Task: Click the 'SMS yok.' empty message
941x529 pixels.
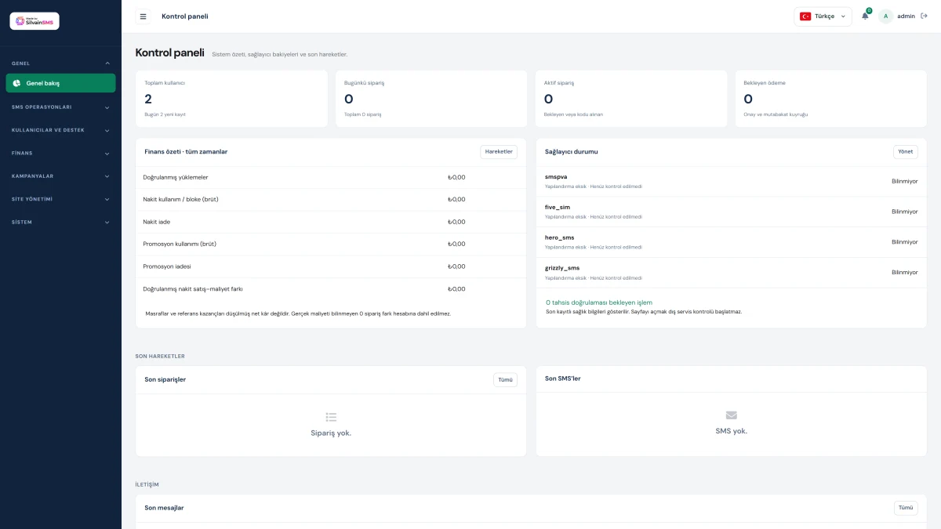Action: coord(732,431)
